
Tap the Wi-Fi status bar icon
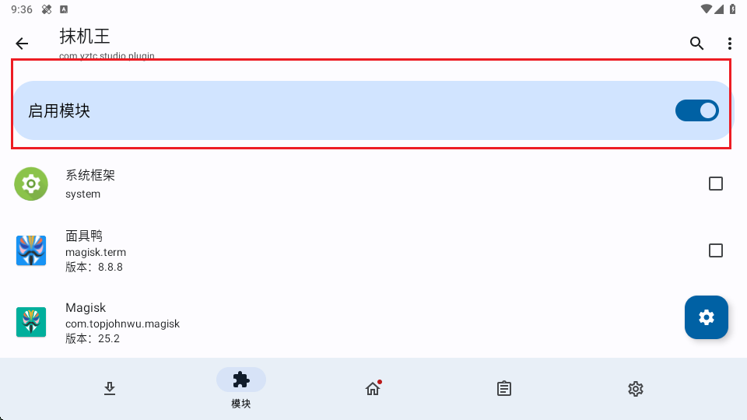click(x=706, y=9)
